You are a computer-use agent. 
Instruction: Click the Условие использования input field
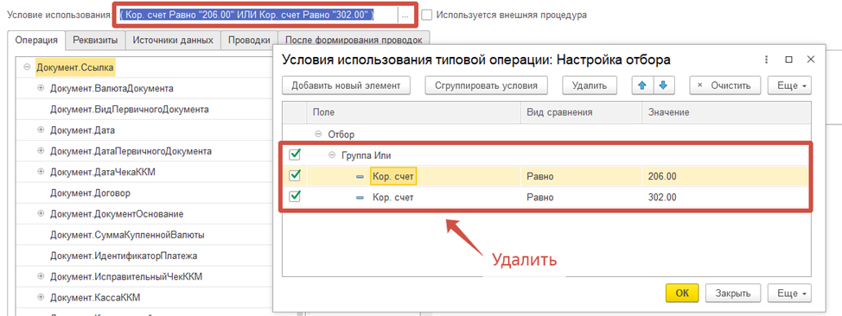(x=258, y=16)
